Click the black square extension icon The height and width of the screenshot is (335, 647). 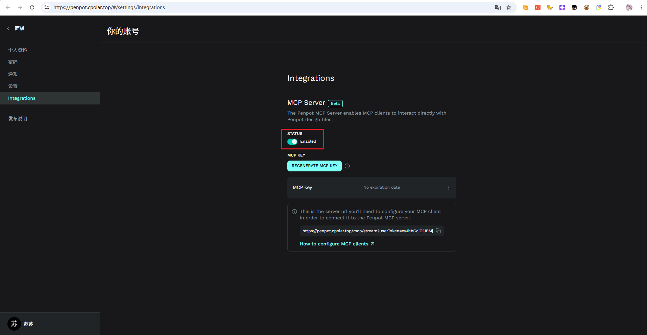tap(574, 7)
